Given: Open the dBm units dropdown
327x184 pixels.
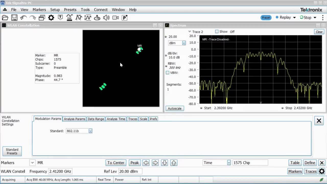Looking at the screenshot, I should 184,43.
